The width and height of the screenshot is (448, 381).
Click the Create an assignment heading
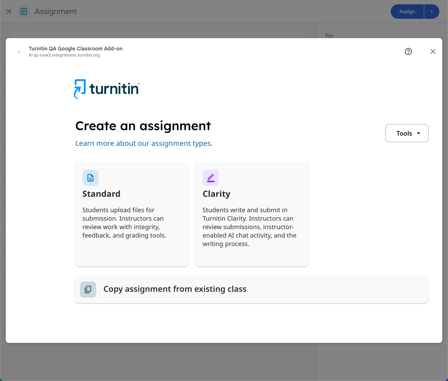click(x=143, y=126)
